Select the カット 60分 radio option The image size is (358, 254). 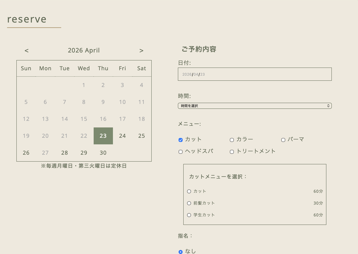pyautogui.click(x=189, y=191)
